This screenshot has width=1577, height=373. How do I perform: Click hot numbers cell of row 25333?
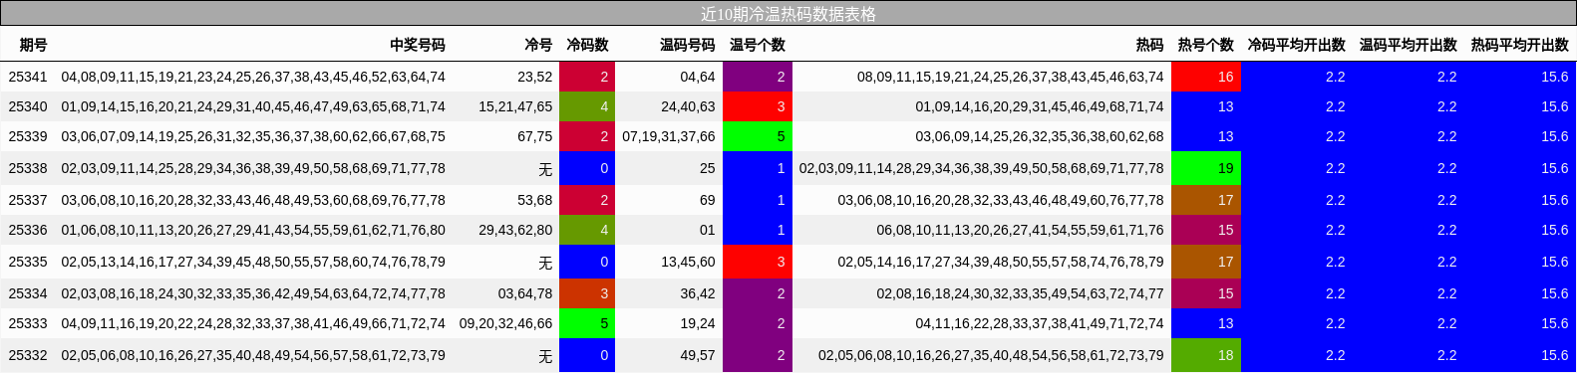click(1040, 323)
